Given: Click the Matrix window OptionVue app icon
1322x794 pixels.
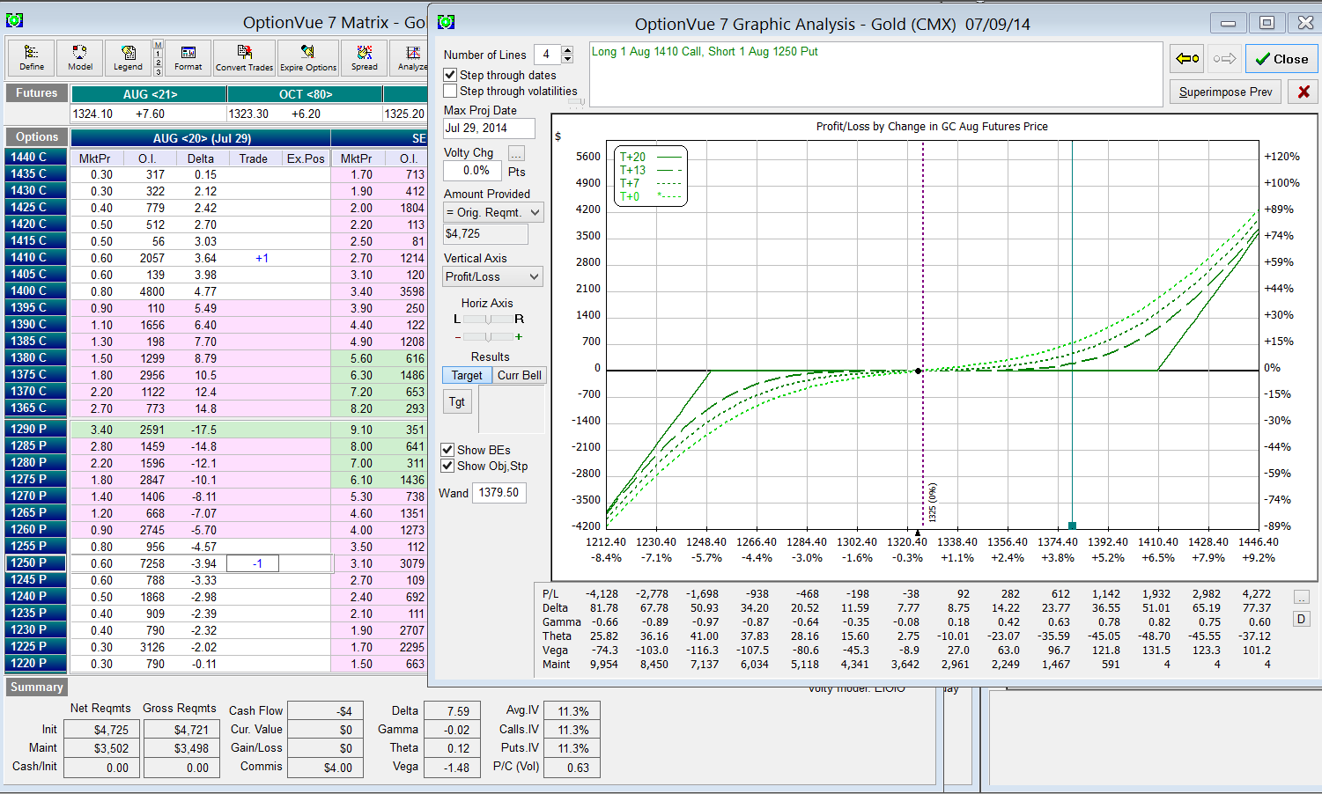Looking at the screenshot, I should (15, 21).
